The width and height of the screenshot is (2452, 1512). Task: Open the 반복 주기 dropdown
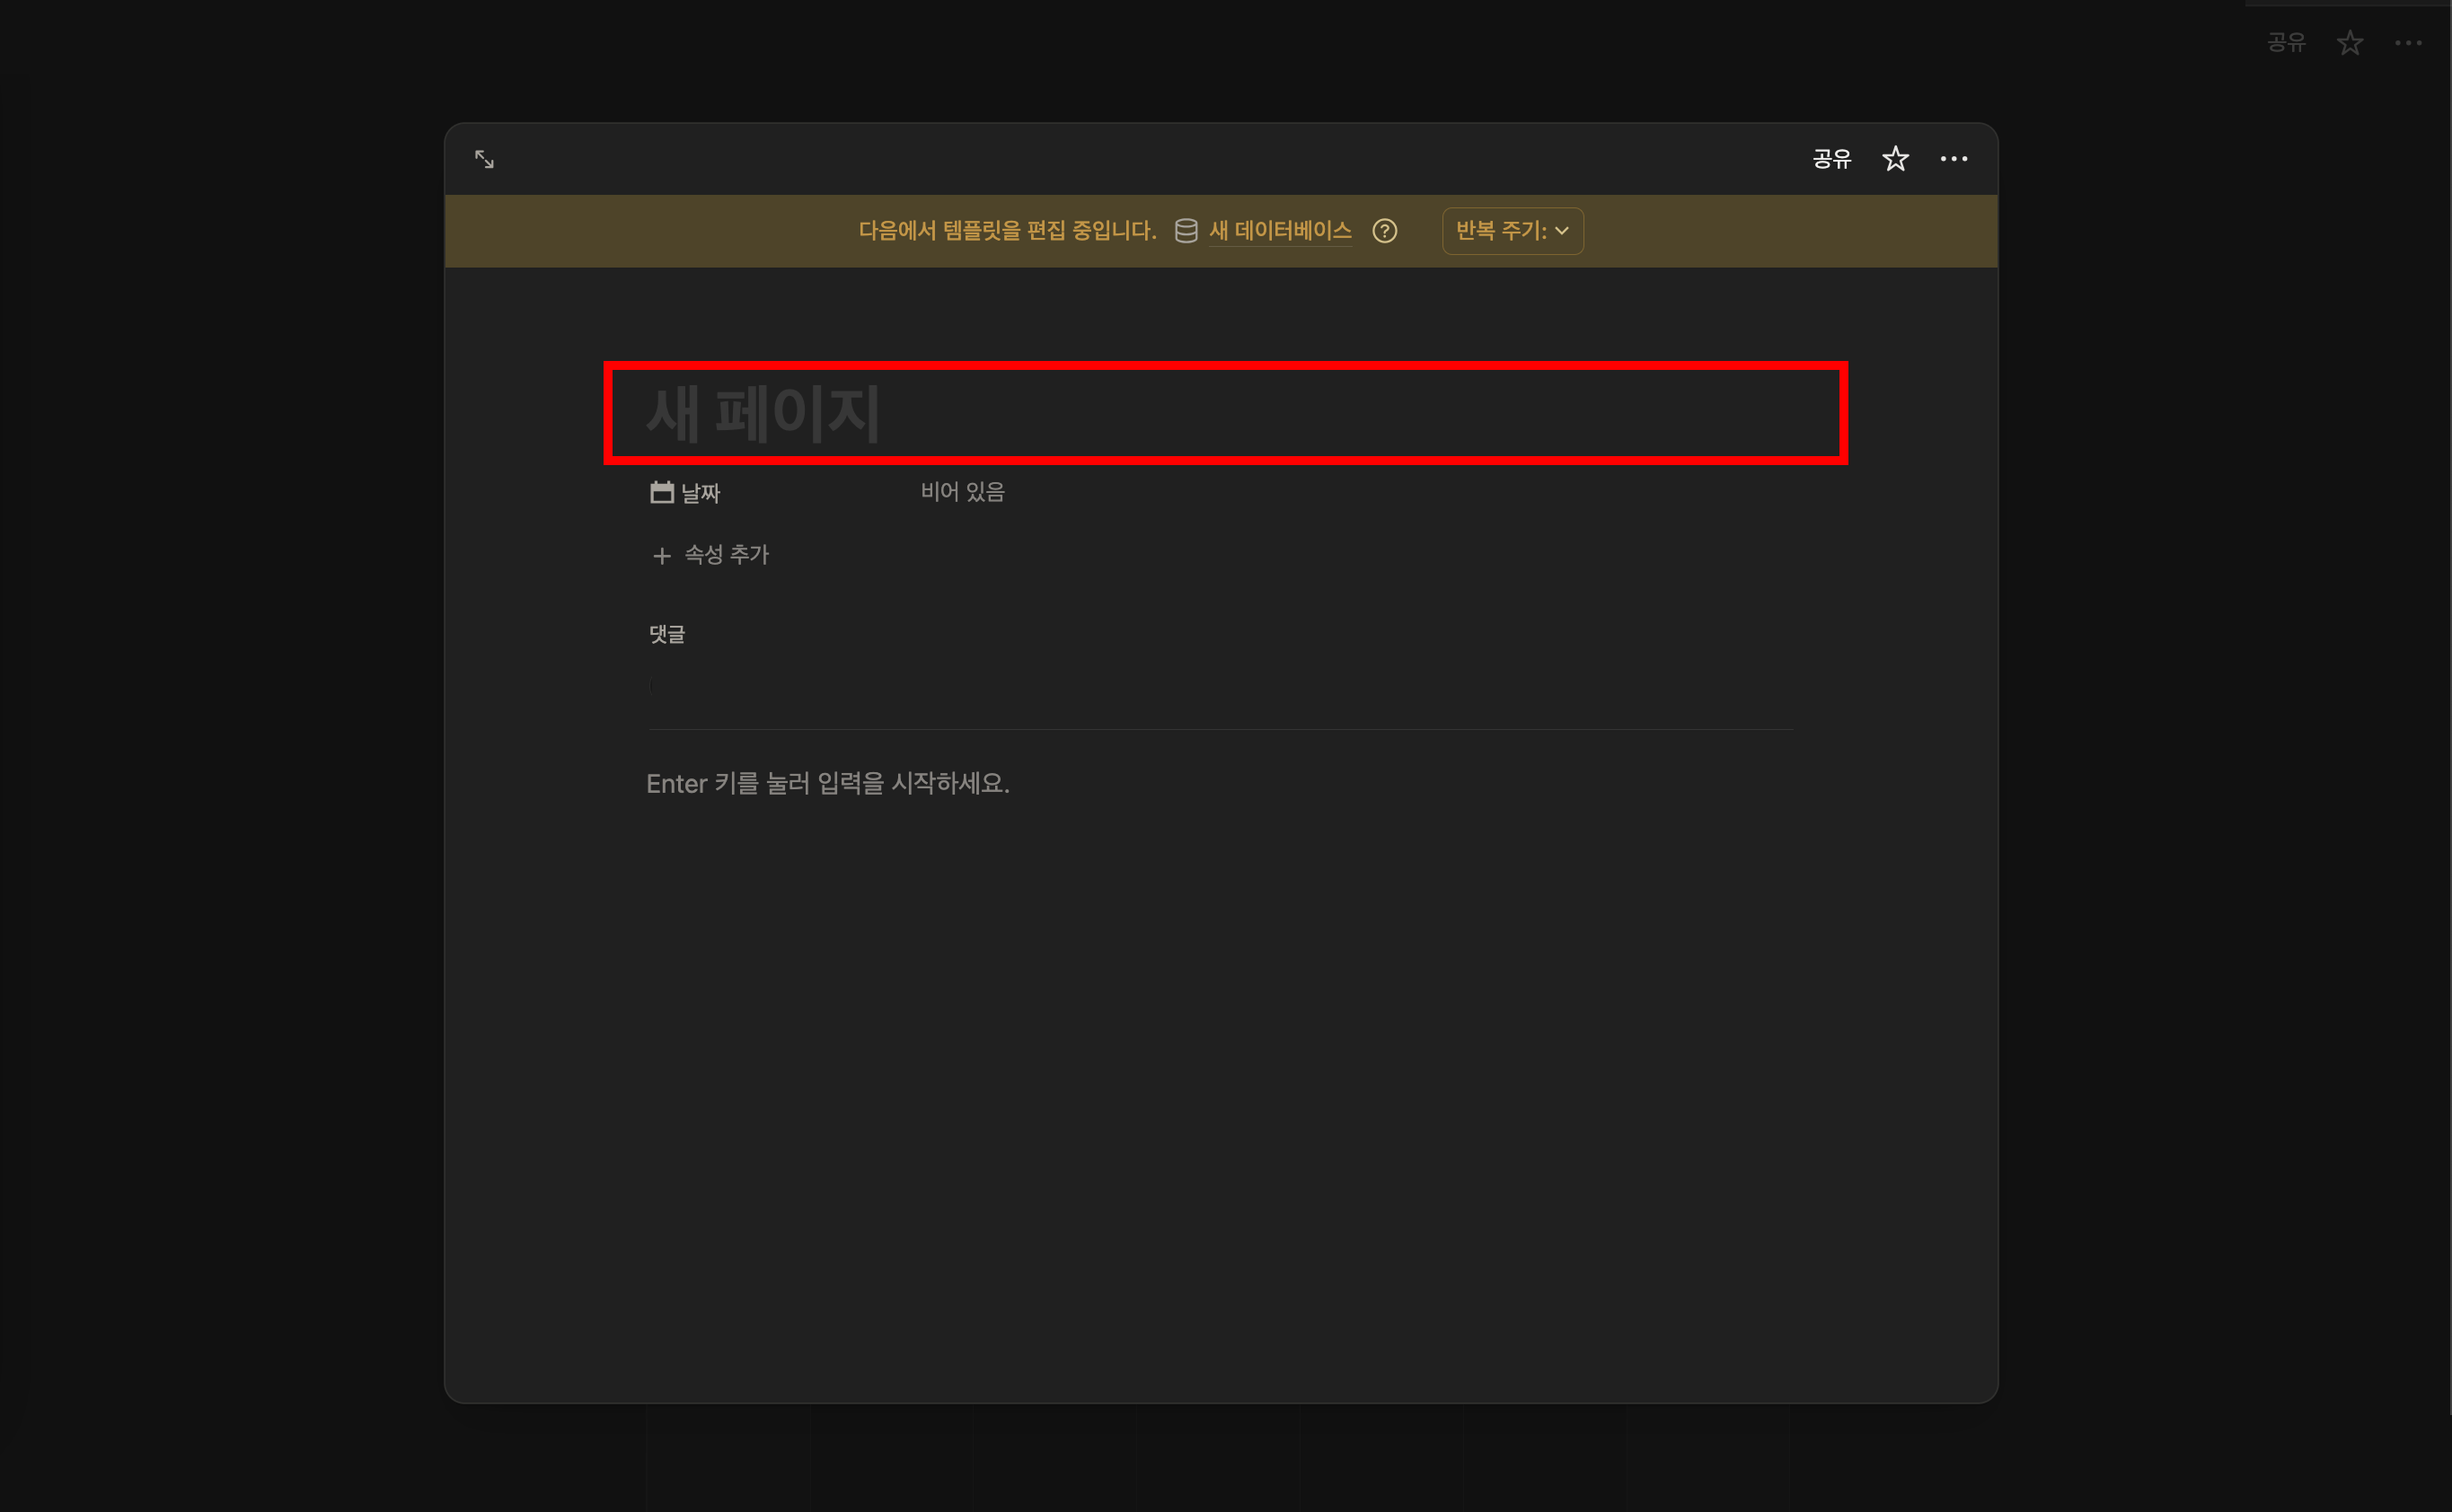click(x=1501, y=231)
